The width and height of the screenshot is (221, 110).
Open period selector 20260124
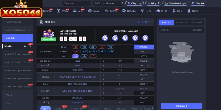click(x=144, y=47)
